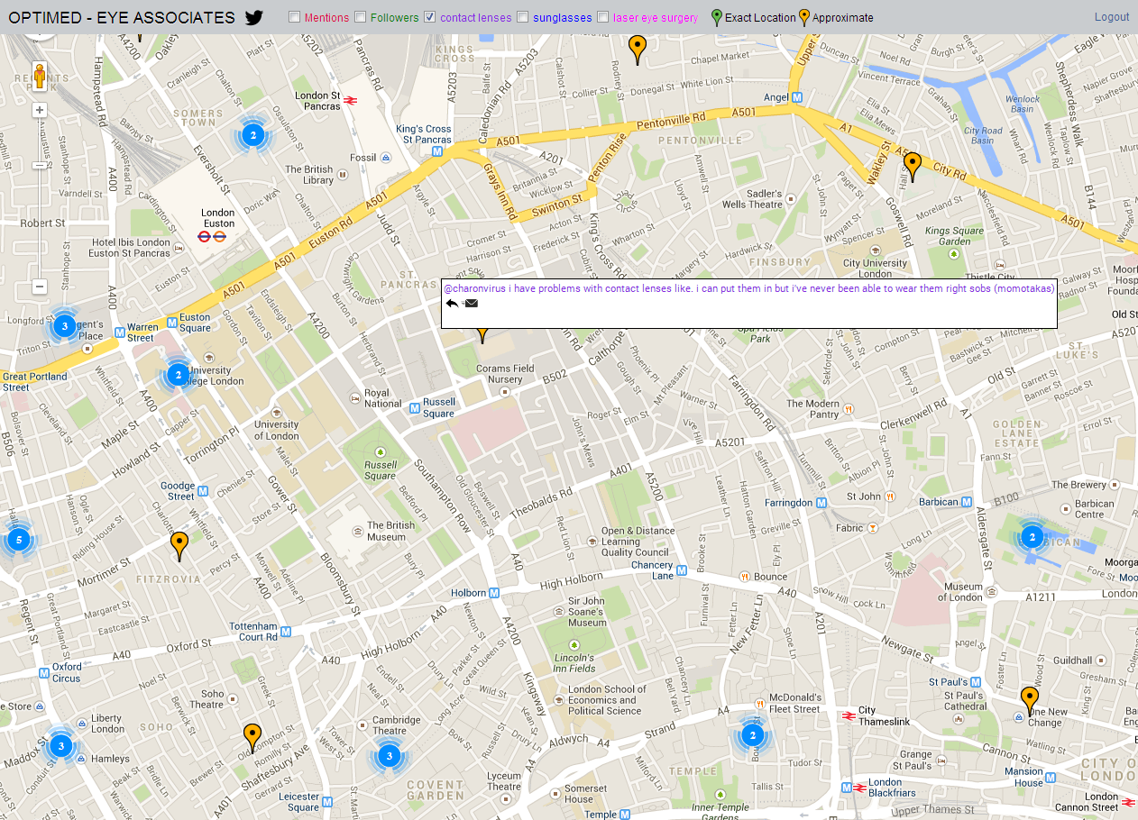Click "Sir John Soane's Museum" map label

587,612
